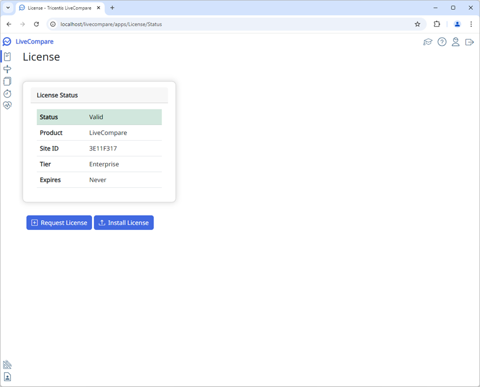Open the clipboard apps sidebar icon
The width and height of the screenshot is (480, 387).
[7, 56]
